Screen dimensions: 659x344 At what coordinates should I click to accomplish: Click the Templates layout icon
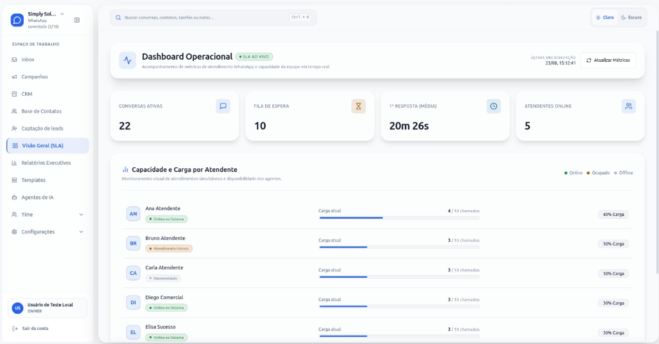tap(14, 180)
